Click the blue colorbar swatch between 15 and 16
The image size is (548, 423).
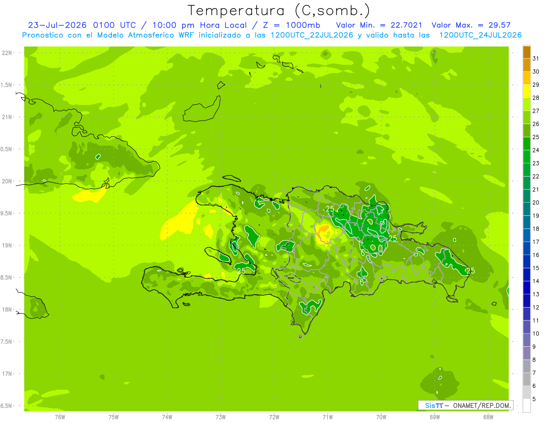tap(527, 261)
